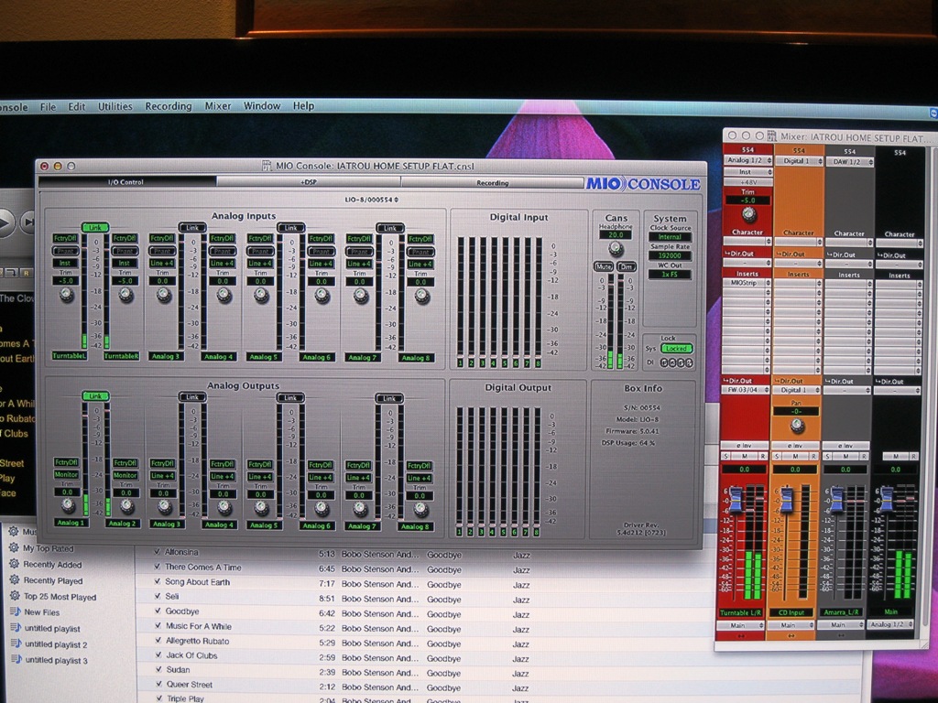
Task: Click the gear icon beside My Top Rated
Action: pyautogui.click(x=14, y=547)
